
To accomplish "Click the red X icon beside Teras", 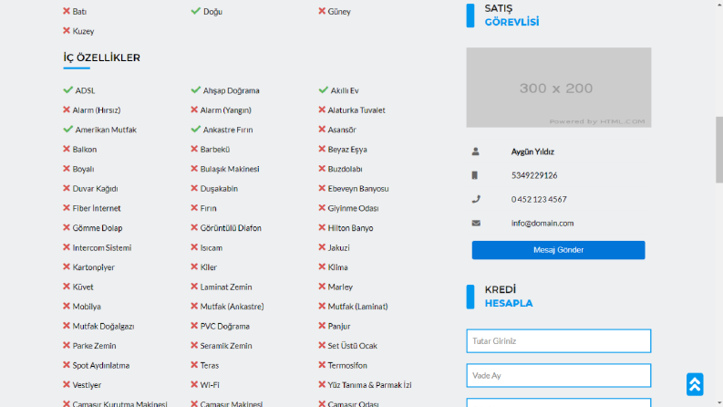I will [194, 365].
